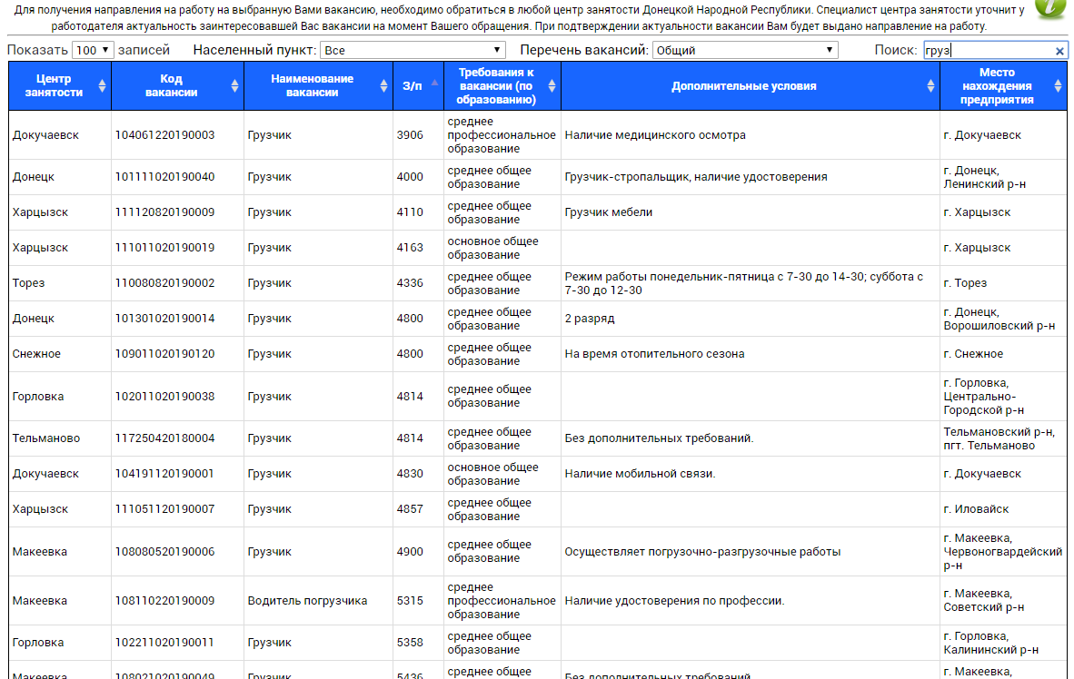Click the Водитель погрузчика vacancy name

(307, 601)
